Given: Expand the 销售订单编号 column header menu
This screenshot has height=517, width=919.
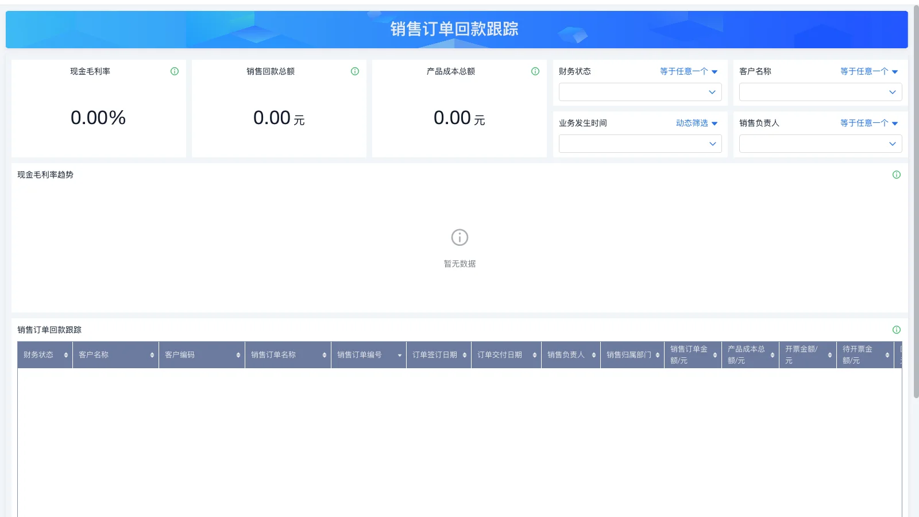Looking at the screenshot, I should coord(400,355).
